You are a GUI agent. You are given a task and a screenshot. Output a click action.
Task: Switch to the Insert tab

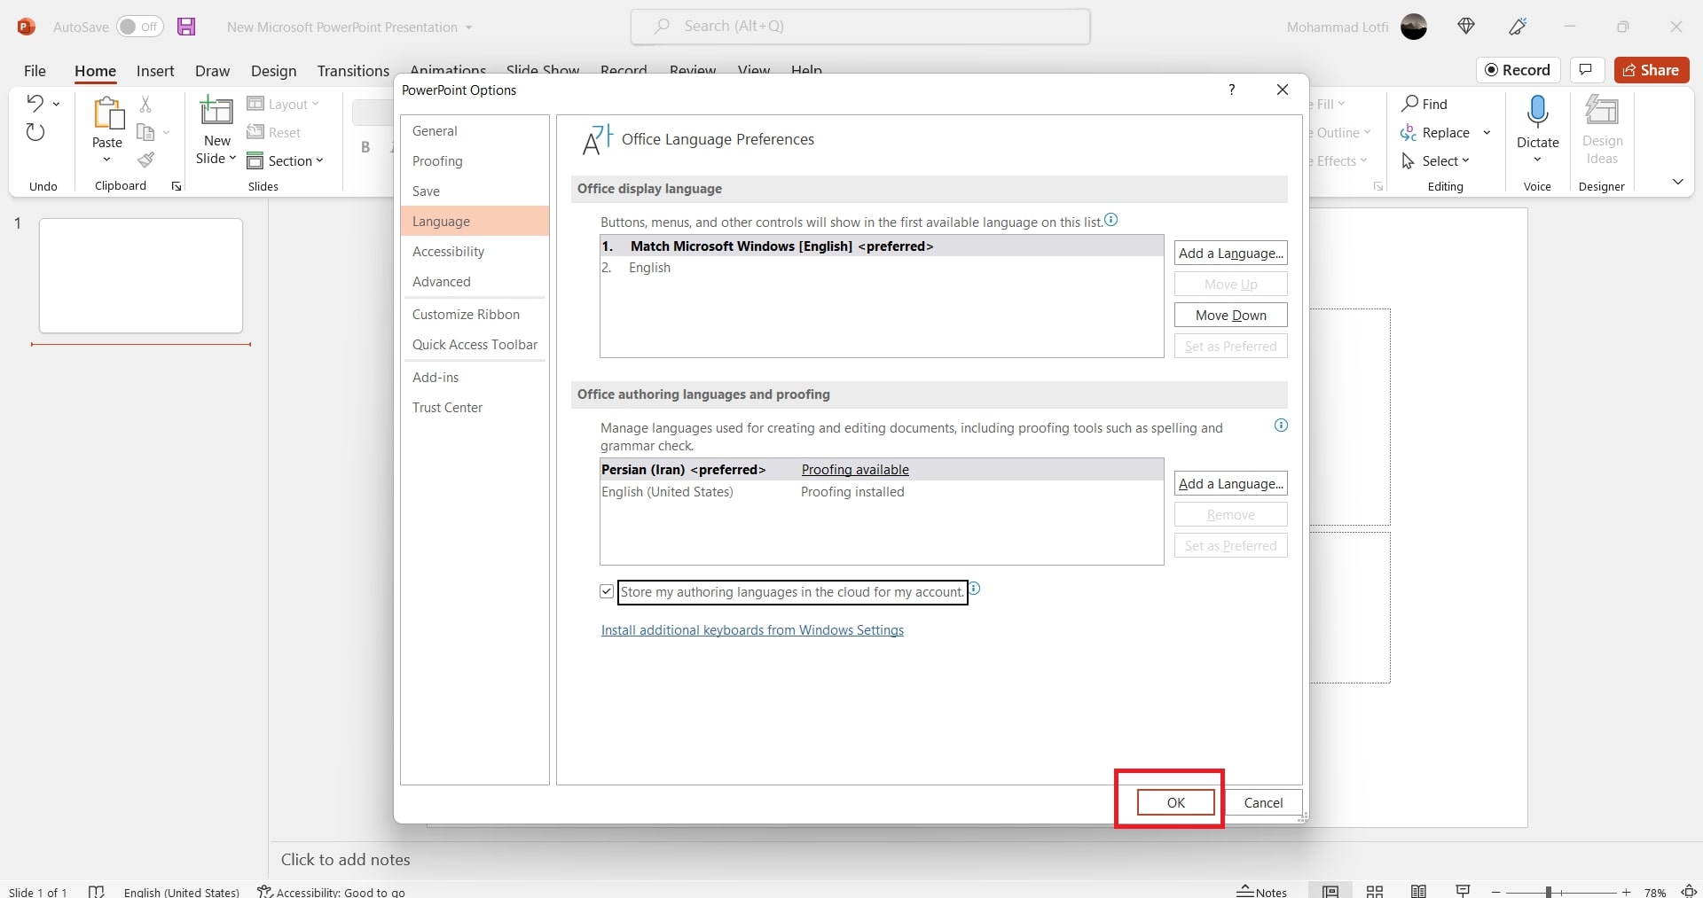pyautogui.click(x=155, y=71)
